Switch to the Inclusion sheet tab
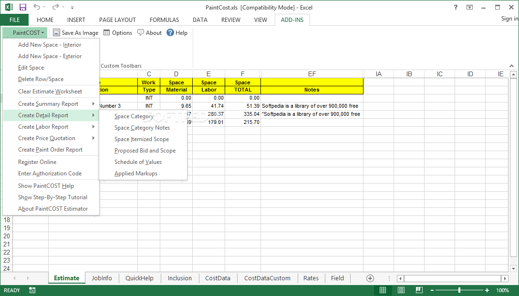519x296 pixels. click(180, 278)
